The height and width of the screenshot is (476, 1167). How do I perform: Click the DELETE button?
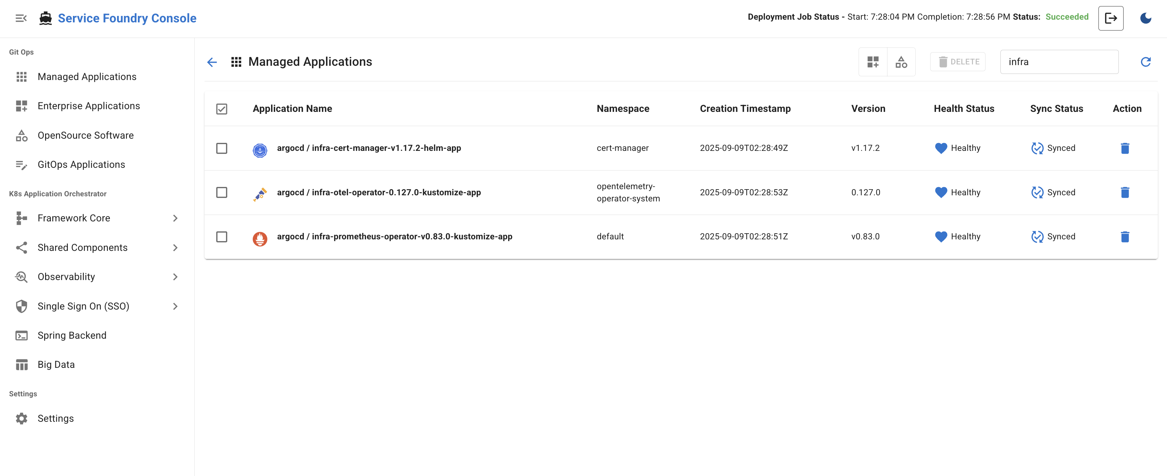[958, 62]
